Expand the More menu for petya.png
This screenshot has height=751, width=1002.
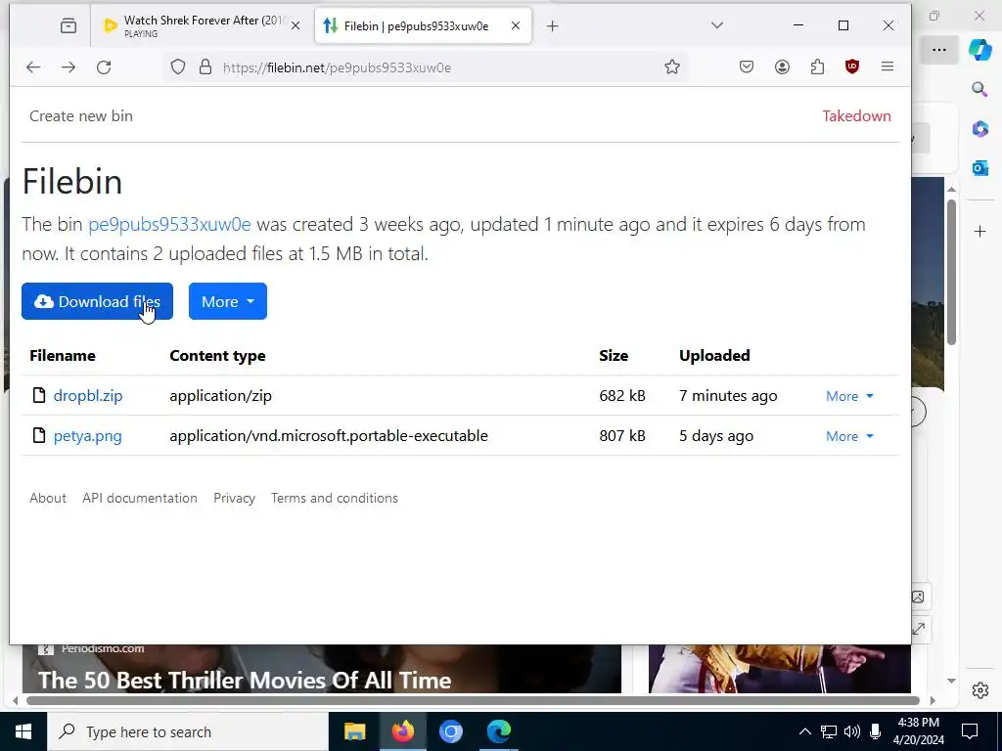[849, 437]
